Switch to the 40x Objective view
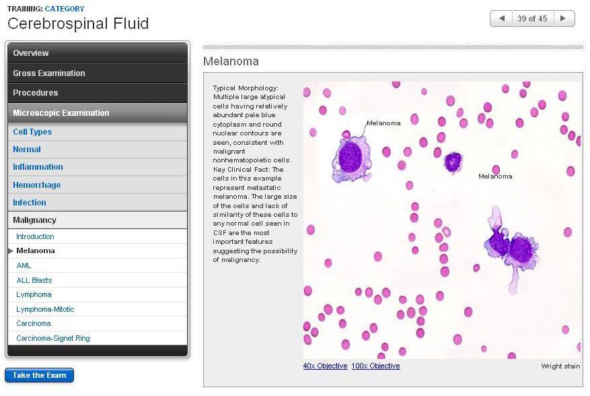This screenshot has height=396, width=590. pos(325,366)
